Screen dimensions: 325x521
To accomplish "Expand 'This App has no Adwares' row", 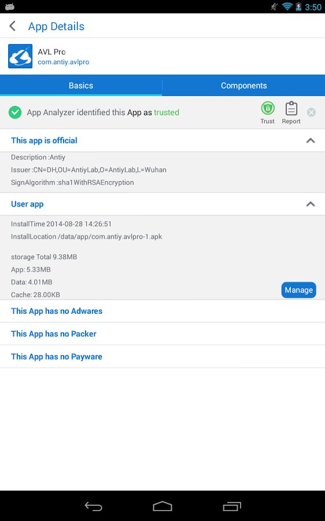I will pyautogui.click(x=162, y=311).
